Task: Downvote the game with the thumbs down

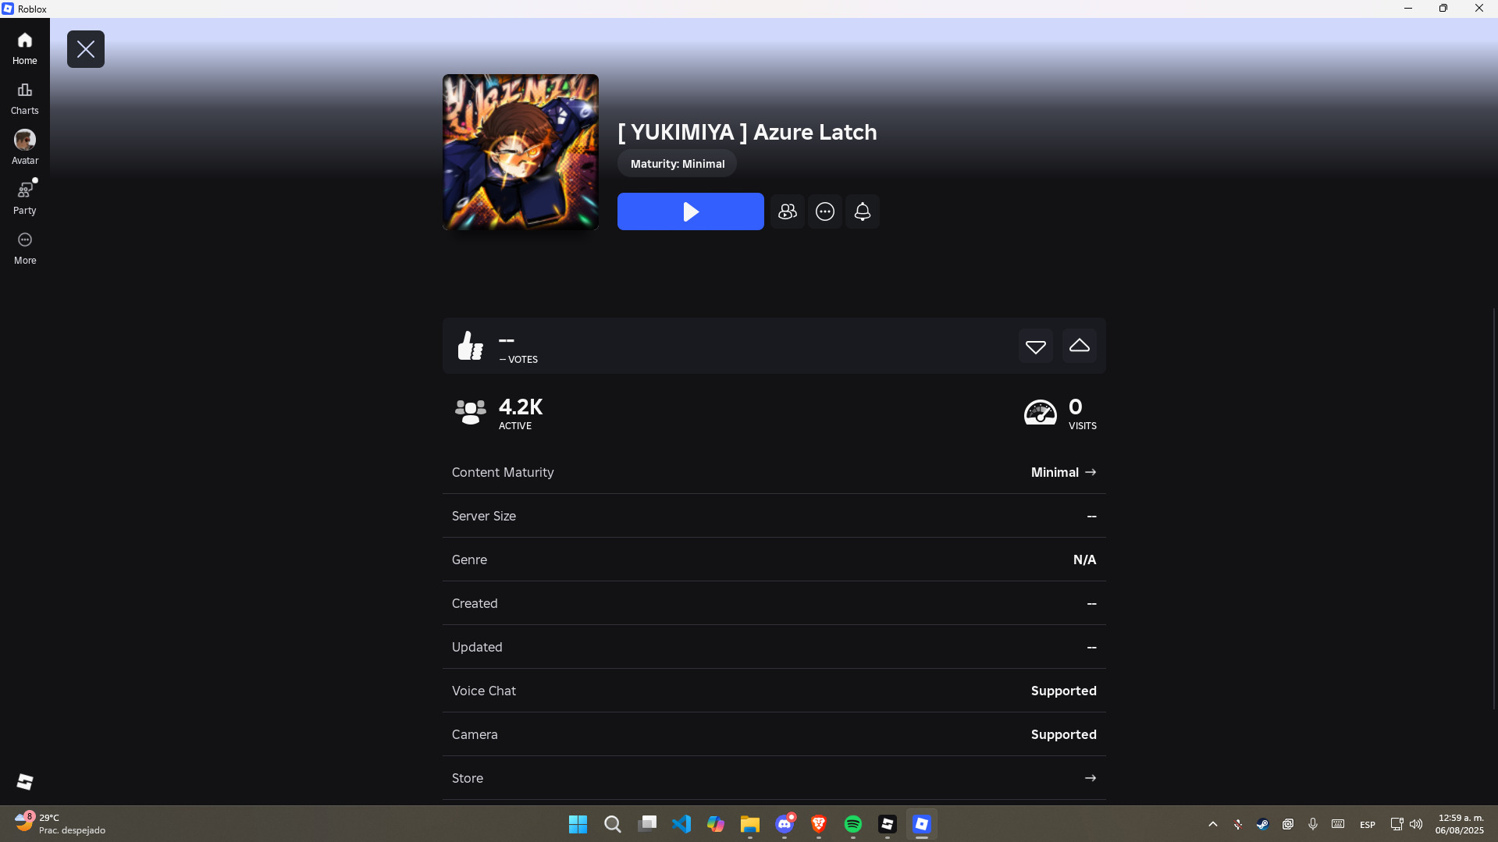Action: click(1035, 346)
